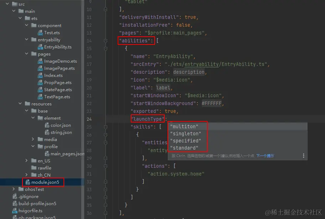Choose "singleton" from completion list
The height and width of the screenshot is (219, 325).
(238, 134)
